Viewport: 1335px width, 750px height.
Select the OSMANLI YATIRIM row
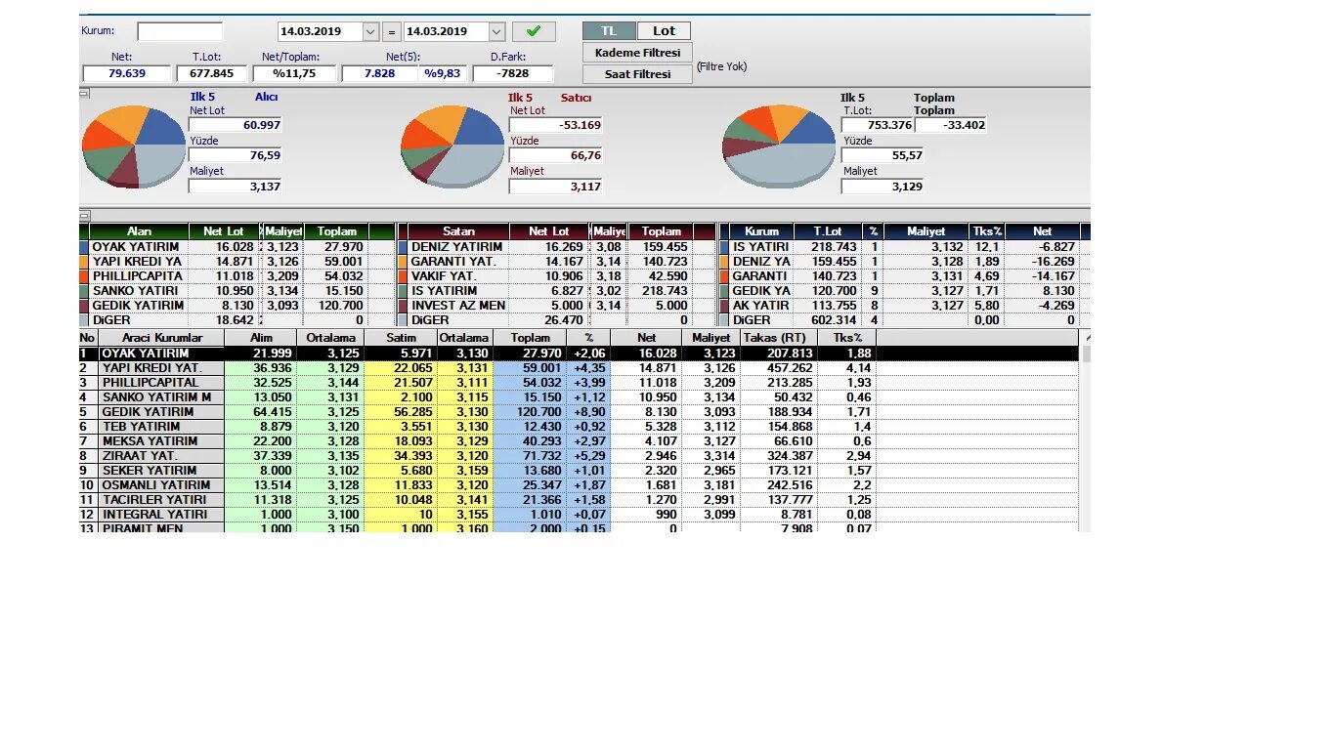pyautogui.click(x=580, y=484)
